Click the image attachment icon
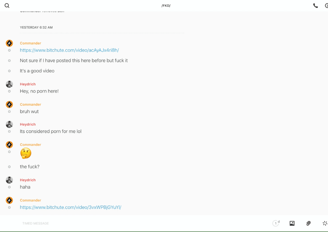 coord(292,223)
